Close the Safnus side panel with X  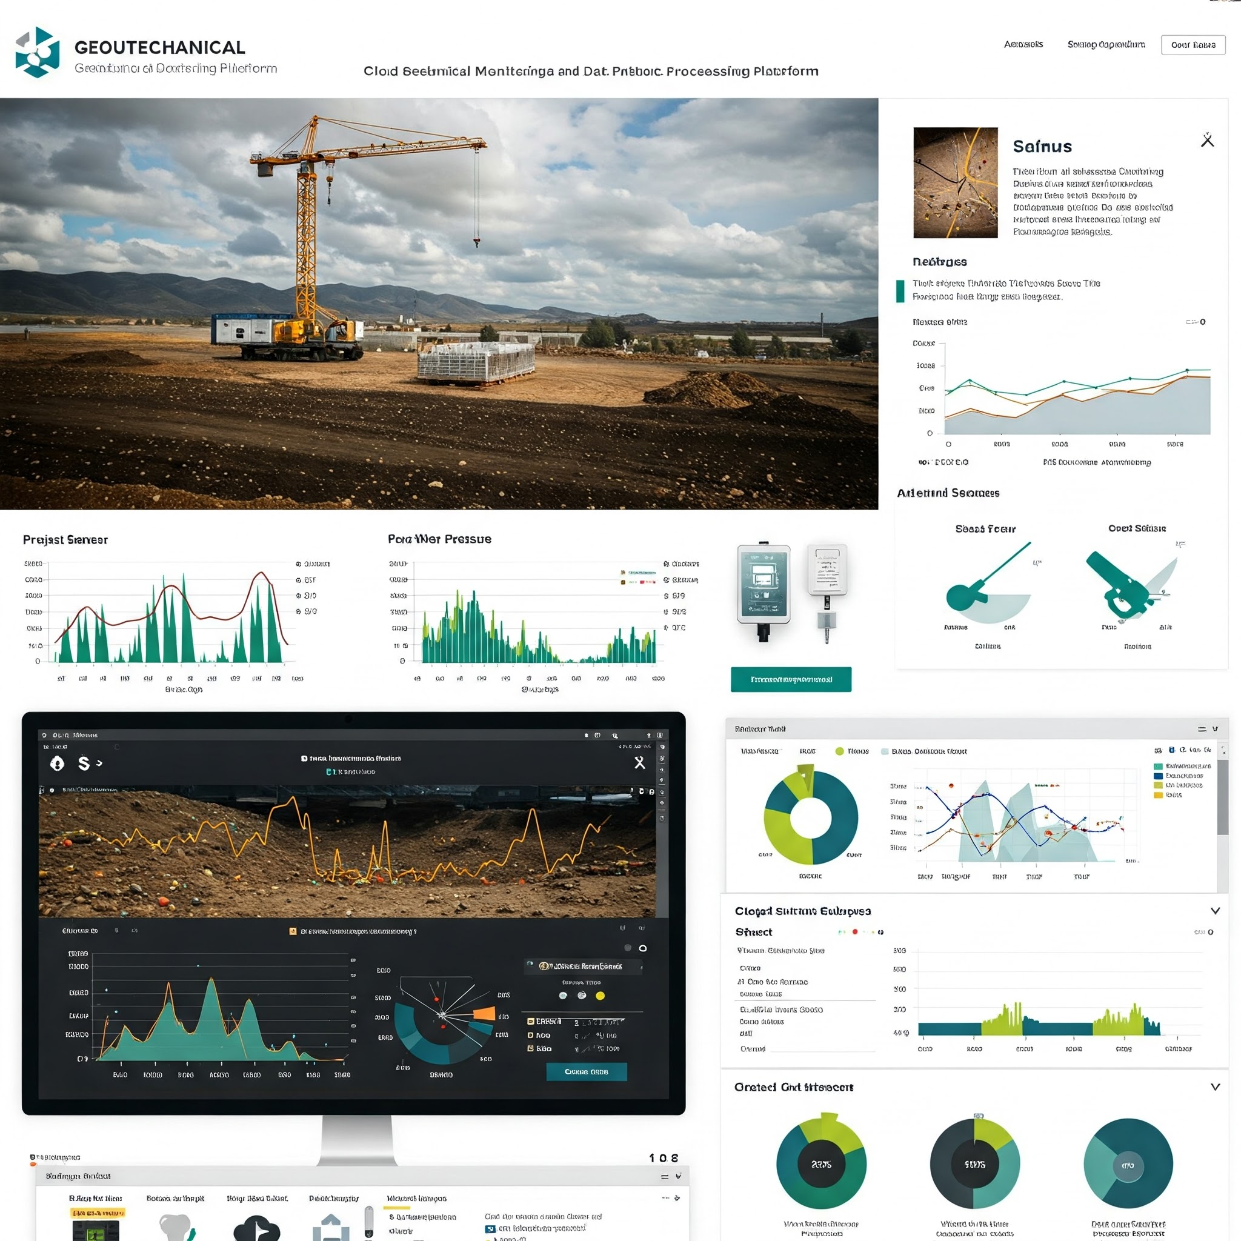click(x=1207, y=140)
